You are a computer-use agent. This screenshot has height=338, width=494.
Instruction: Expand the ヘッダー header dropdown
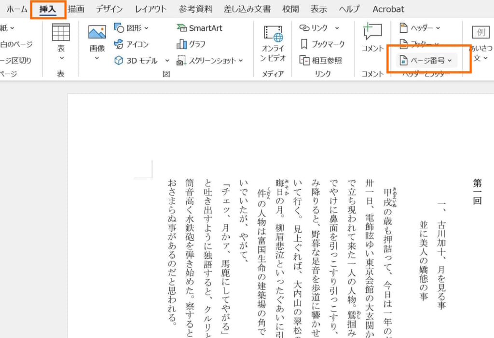[x=438, y=28]
